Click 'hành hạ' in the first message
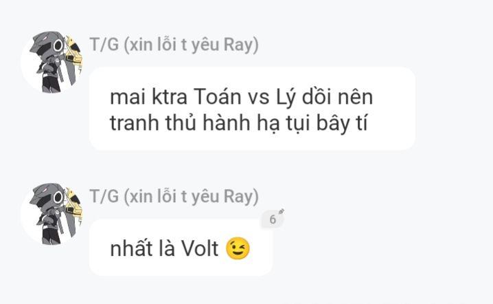Viewport: 493px width, 304px height. pyautogui.click(x=241, y=123)
